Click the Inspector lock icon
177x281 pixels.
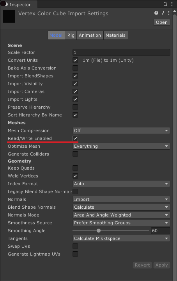click(165, 4)
